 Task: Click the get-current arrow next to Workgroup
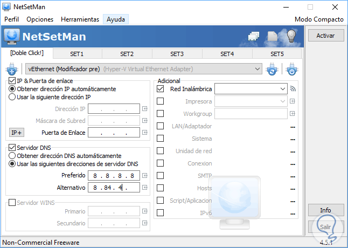point(293,114)
